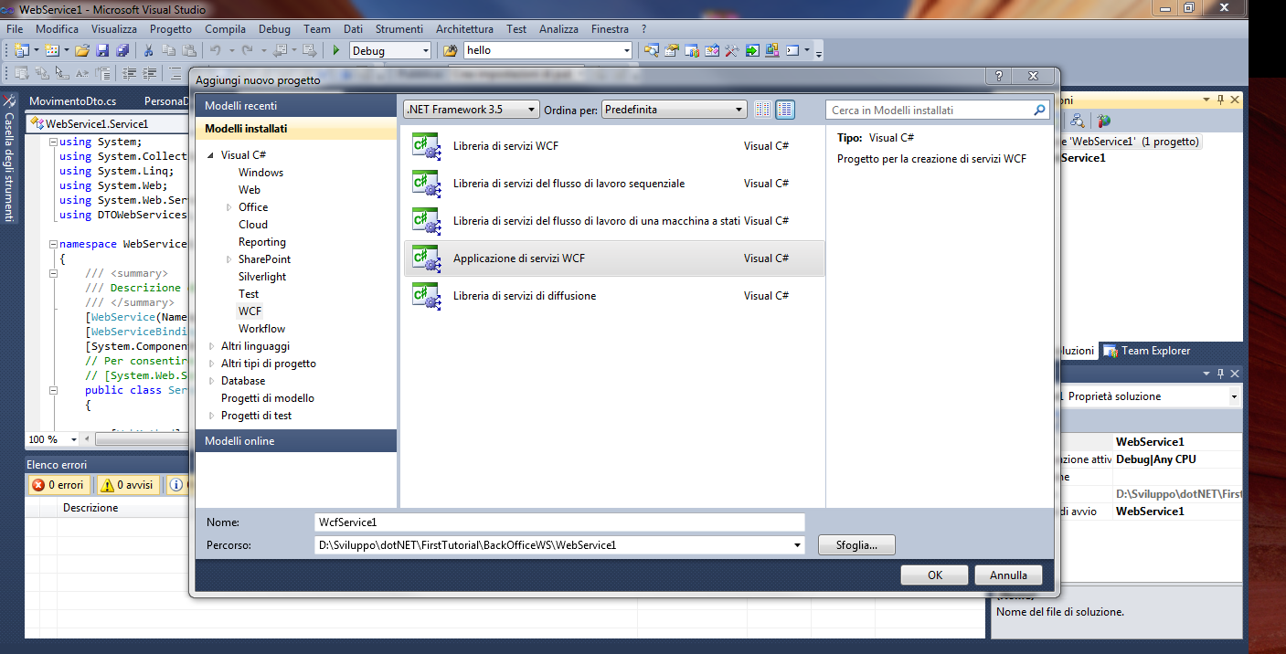Screen dimensions: 1286x654
Task: Click the OK button
Action: (934, 575)
